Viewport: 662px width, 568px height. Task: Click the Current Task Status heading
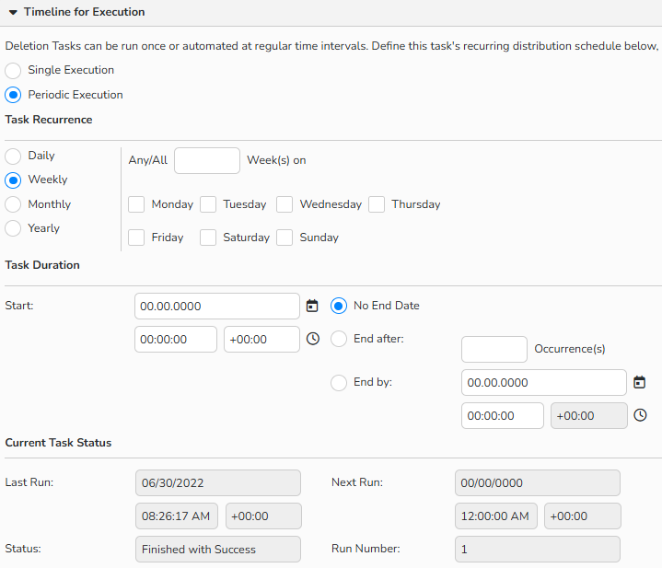pyautogui.click(x=58, y=443)
